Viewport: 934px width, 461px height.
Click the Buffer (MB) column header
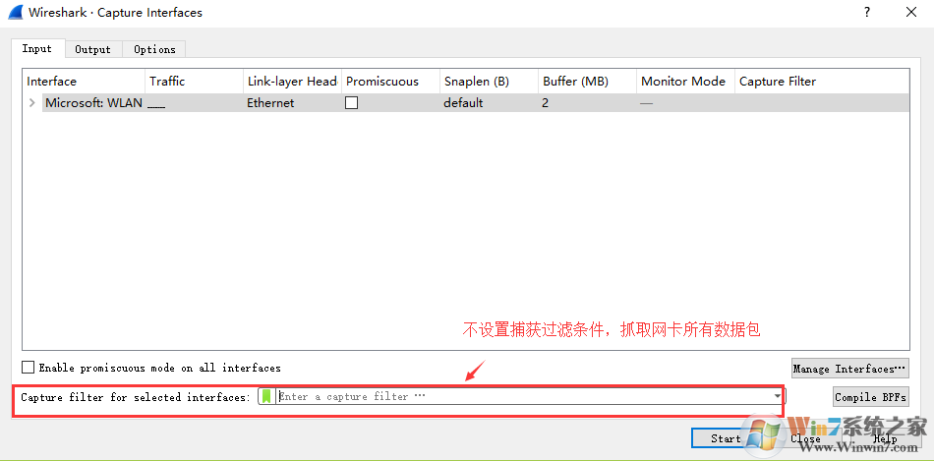point(587,82)
